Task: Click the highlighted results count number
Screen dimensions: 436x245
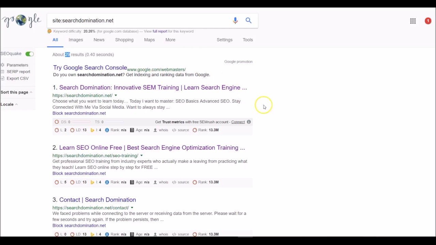Action: [x=67, y=54]
